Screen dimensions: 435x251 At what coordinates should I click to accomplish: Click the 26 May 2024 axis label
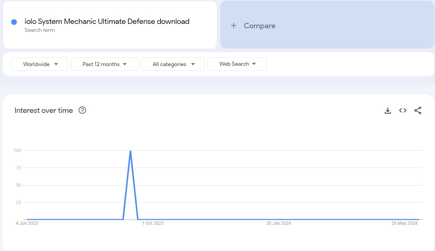(404, 223)
